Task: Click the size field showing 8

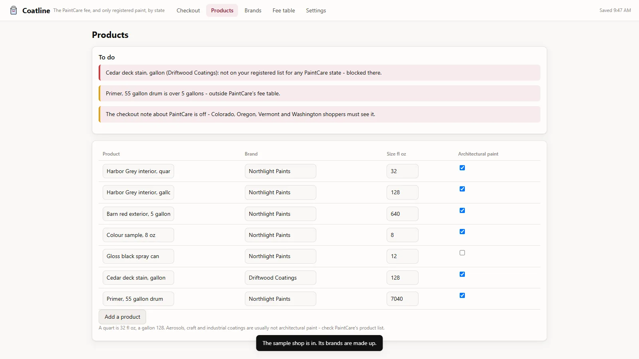Action: click(x=403, y=235)
